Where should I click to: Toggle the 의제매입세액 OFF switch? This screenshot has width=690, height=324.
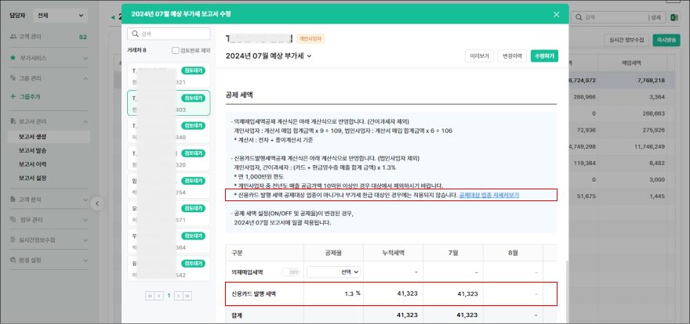tap(292, 272)
